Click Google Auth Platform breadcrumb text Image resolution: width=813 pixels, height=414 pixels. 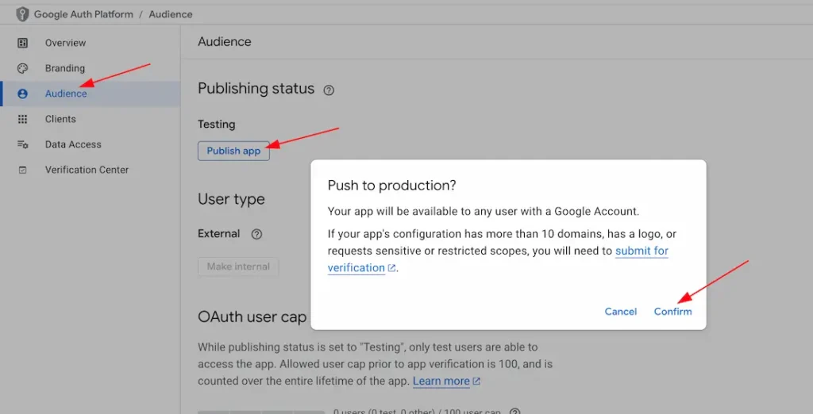tap(88, 14)
